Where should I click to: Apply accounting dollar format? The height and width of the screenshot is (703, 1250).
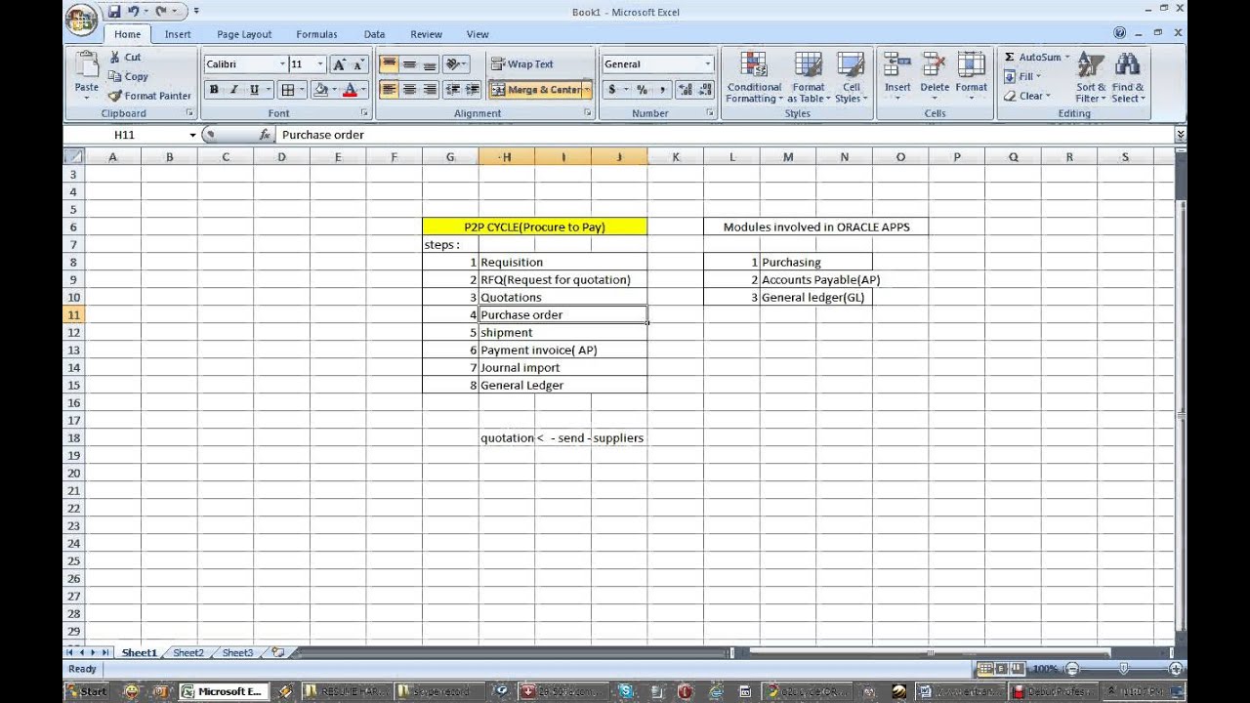tap(612, 90)
